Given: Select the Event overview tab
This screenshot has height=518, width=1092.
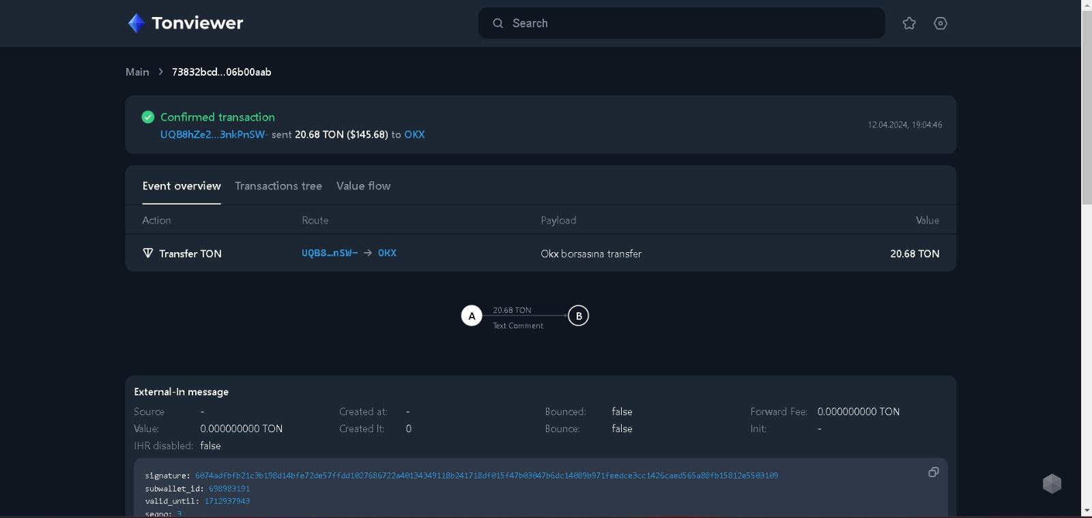Looking at the screenshot, I should [x=182, y=186].
